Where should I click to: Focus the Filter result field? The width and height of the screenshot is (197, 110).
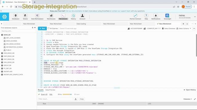click(55, 99)
